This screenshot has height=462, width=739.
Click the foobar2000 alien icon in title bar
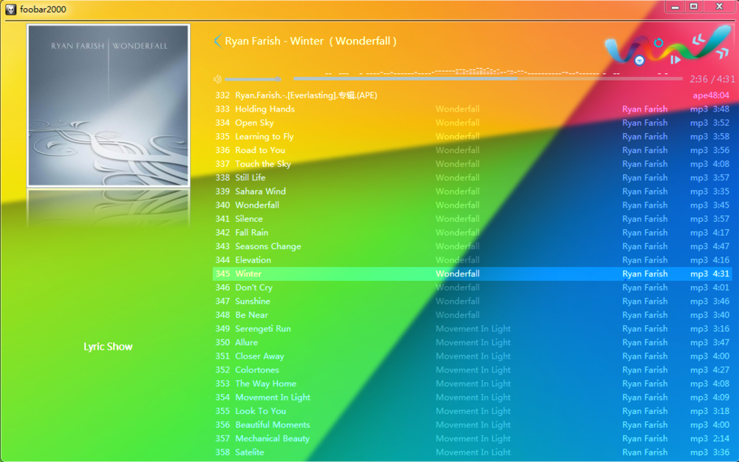pyautogui.click(x=10, y=9)
